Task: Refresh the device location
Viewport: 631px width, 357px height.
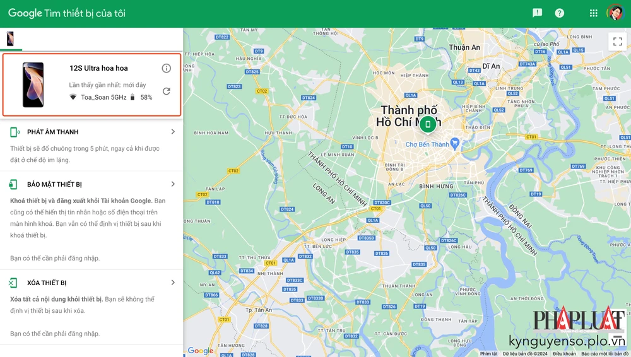Action: click(166, 91)
